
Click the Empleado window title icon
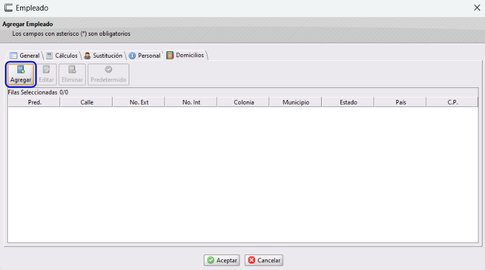pos(9,8)
